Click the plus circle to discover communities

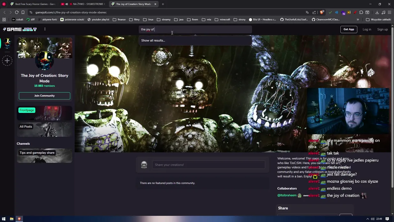pyautogui.click(x=7, y=60)
